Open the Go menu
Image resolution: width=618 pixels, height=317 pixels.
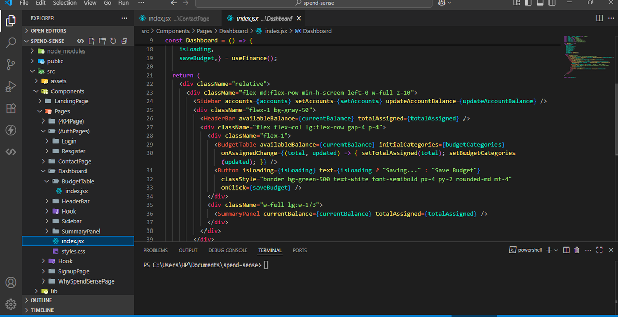pos(108,3)
